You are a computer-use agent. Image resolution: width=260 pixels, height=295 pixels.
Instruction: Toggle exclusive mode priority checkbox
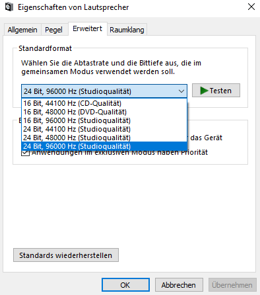(26, 153)
